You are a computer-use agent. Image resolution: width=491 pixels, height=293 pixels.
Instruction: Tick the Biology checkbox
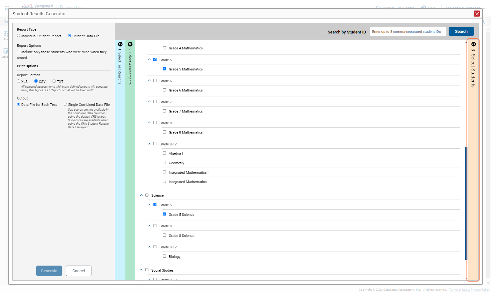click(x=164, y=256)
